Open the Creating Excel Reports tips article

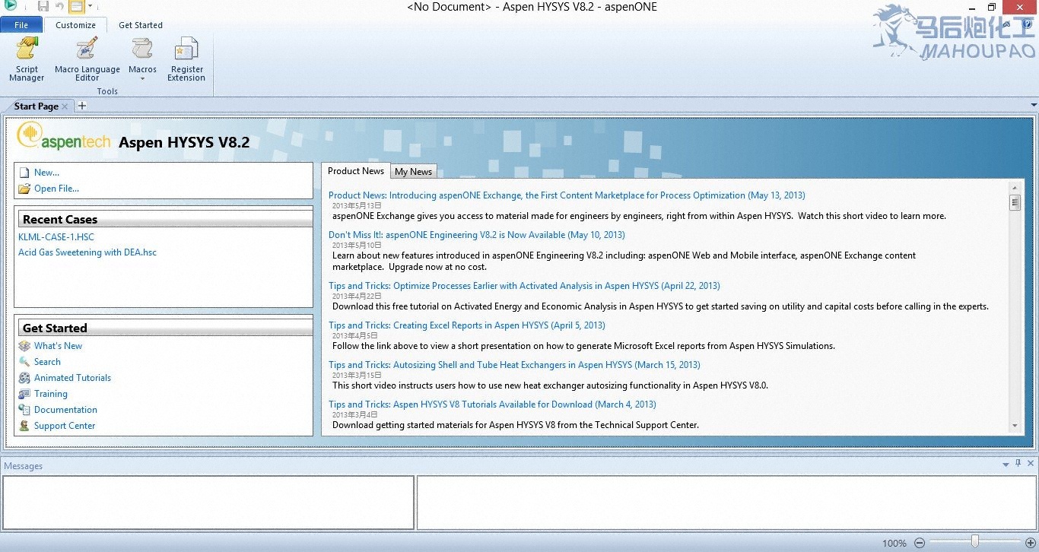(467, 325)
